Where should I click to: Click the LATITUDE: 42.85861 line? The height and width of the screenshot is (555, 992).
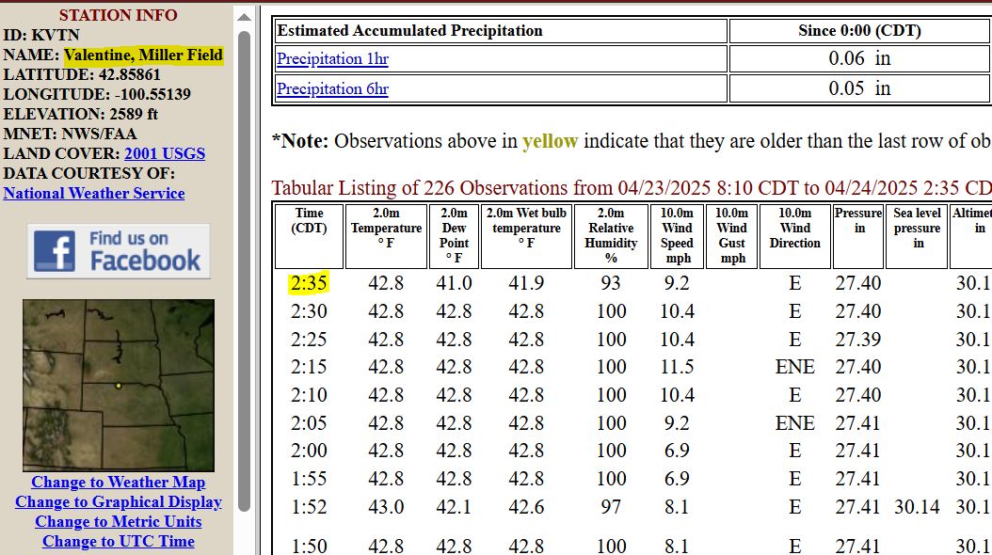(x=82, y=74)
